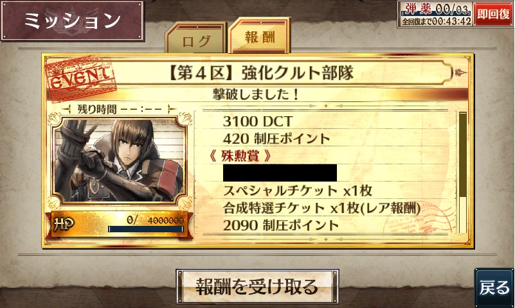Go back with the 戻る button
Image resolution: width=515 pixels, height=308 pixels.
click(x=494, y=287)
